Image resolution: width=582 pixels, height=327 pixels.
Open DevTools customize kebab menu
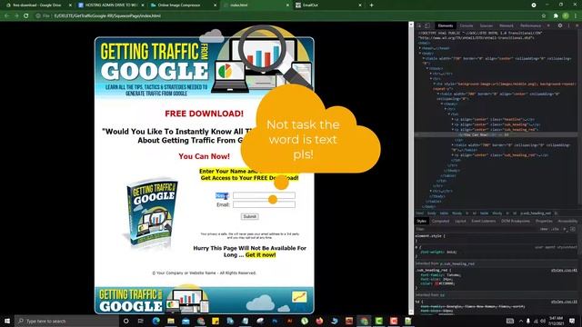click(x=568, y=25)
